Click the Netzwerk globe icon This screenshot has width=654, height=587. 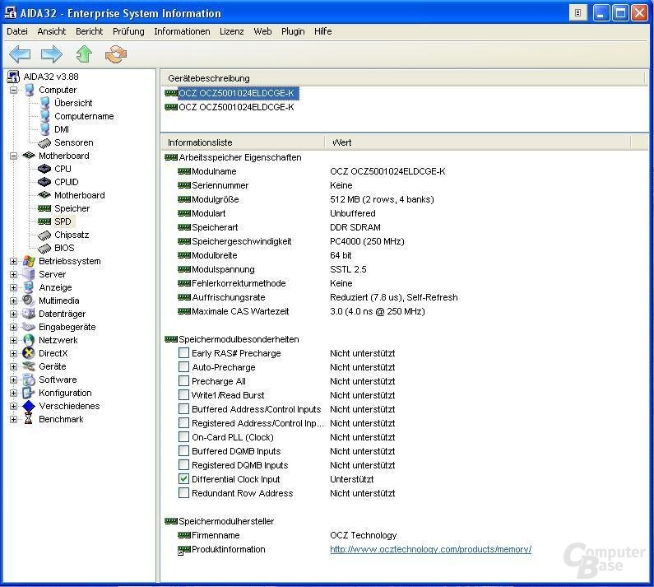[29, 340]
